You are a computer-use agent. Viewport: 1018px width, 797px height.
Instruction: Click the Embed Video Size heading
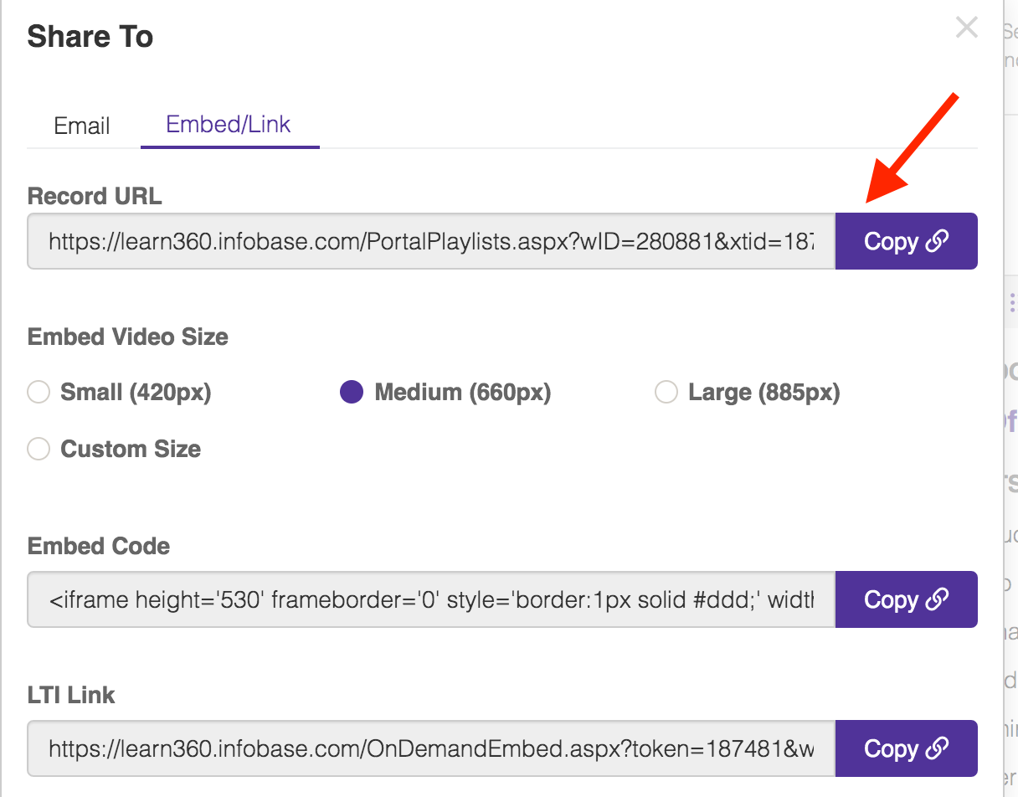(x=128, y=337)
